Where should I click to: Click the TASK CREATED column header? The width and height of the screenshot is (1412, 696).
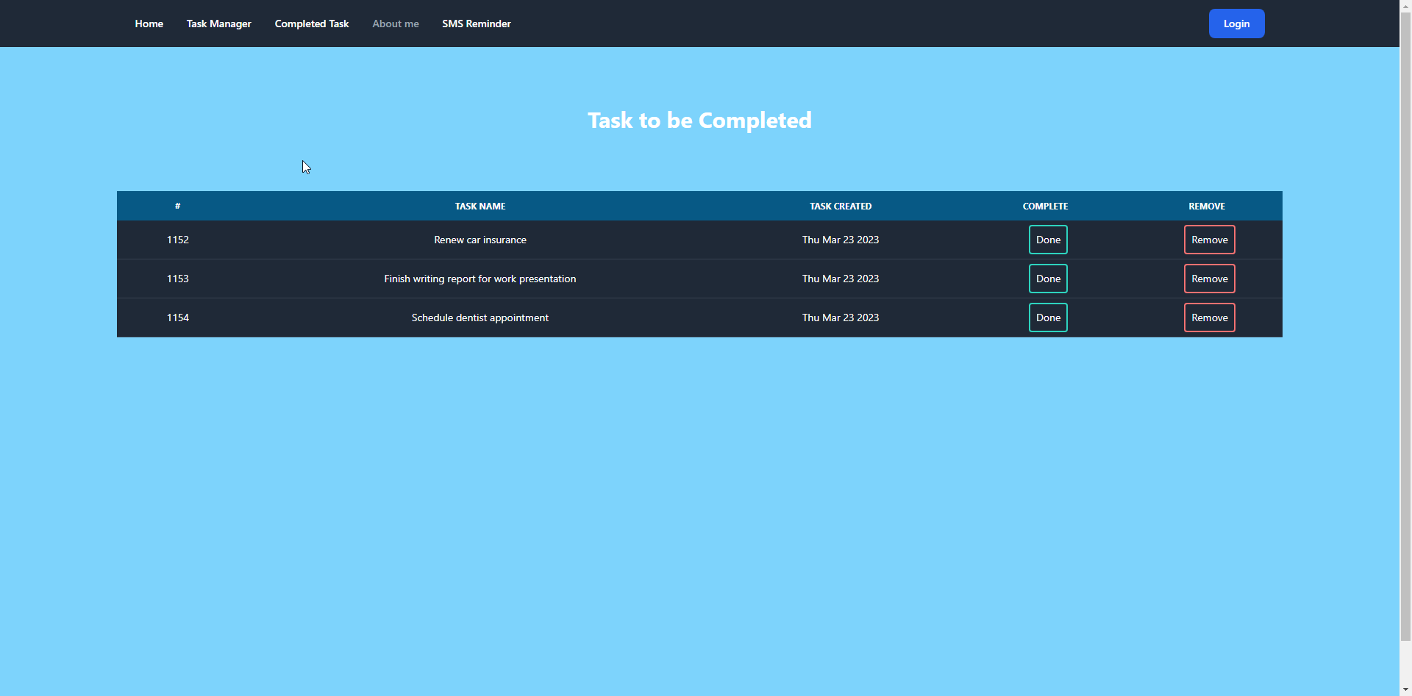pyautogui.click(x=840, y=206)
